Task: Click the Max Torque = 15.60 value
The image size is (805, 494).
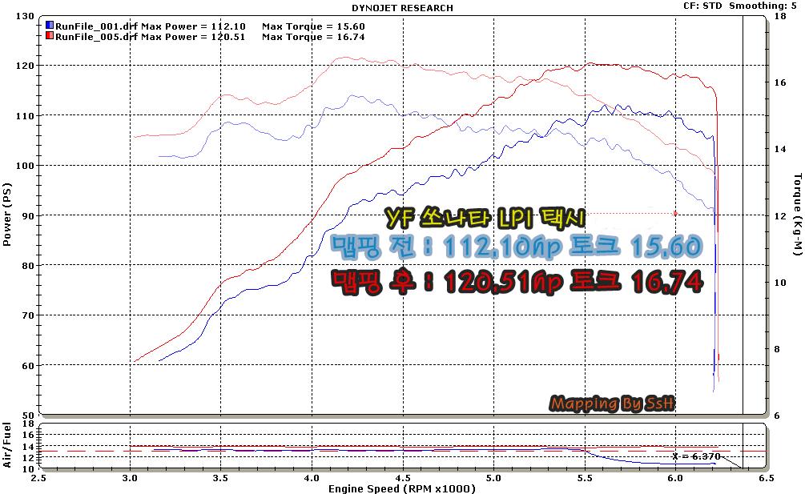Action: coord(313,26)
